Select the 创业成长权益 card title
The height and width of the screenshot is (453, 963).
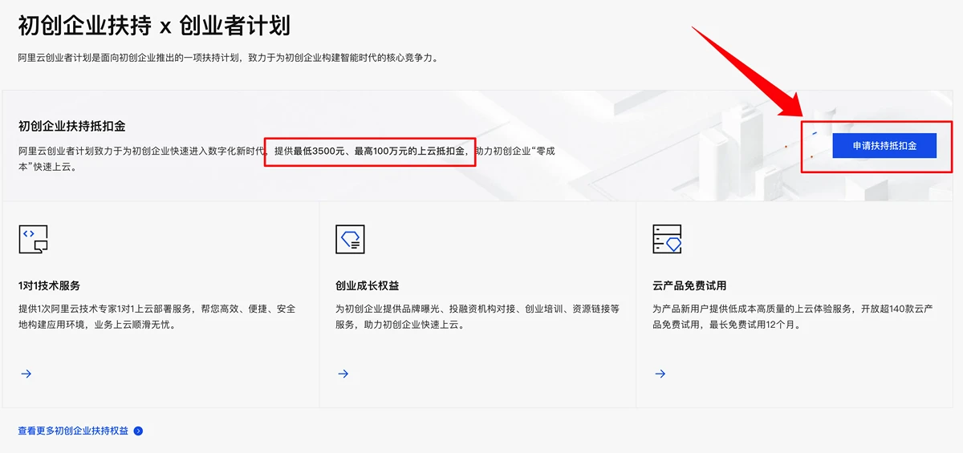368,285
